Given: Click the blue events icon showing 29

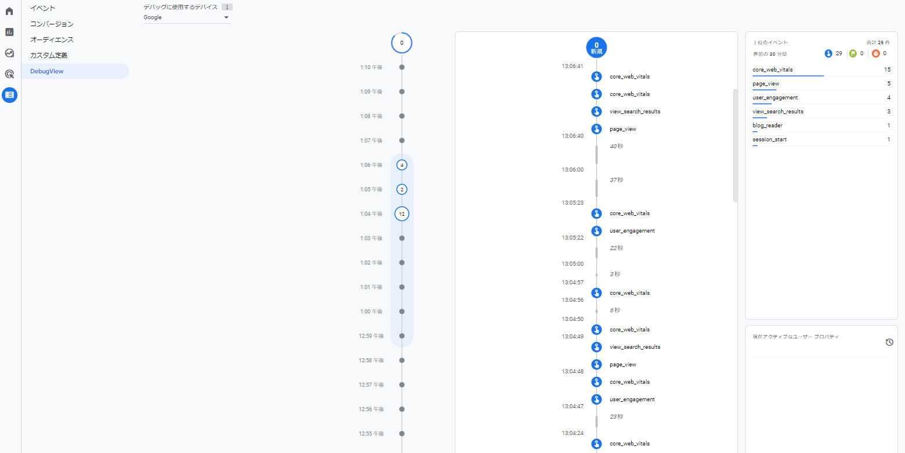Looking at the screenshot, I should [829, 53].
